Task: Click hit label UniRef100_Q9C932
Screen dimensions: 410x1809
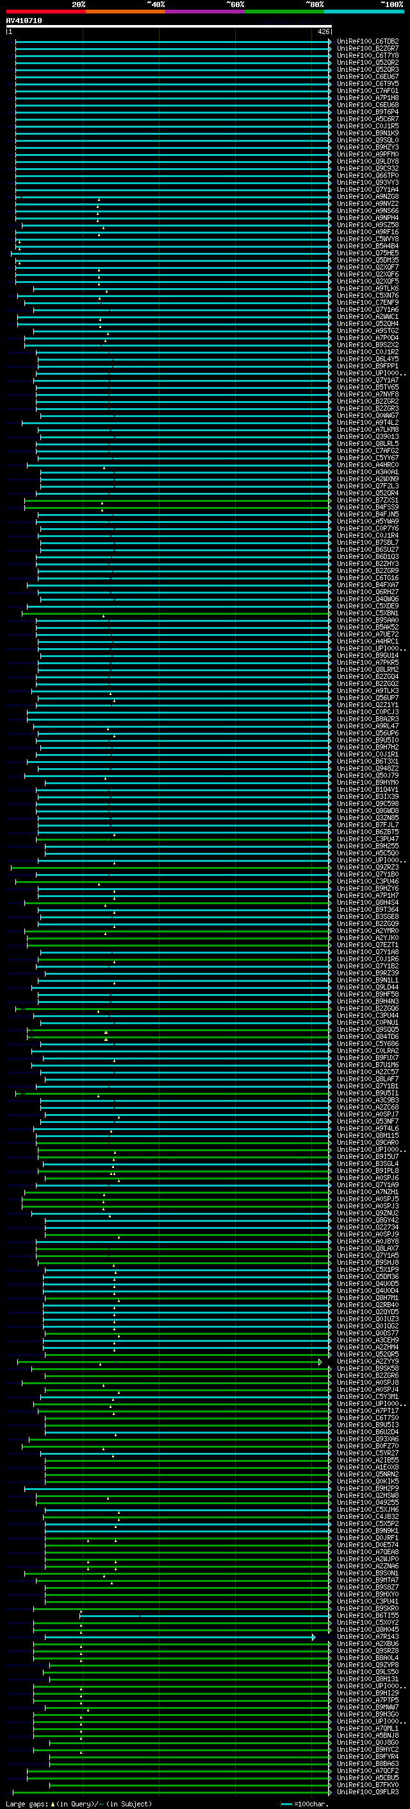Action: tap(368, 169)
